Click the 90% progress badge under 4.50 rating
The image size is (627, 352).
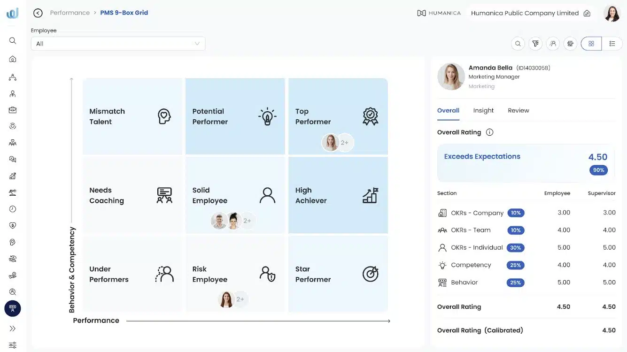[x=598, y=170]
